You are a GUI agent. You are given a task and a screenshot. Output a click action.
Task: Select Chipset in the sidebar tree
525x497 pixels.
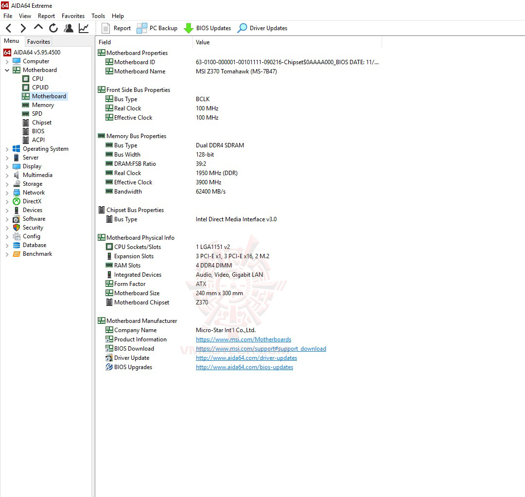41,123
